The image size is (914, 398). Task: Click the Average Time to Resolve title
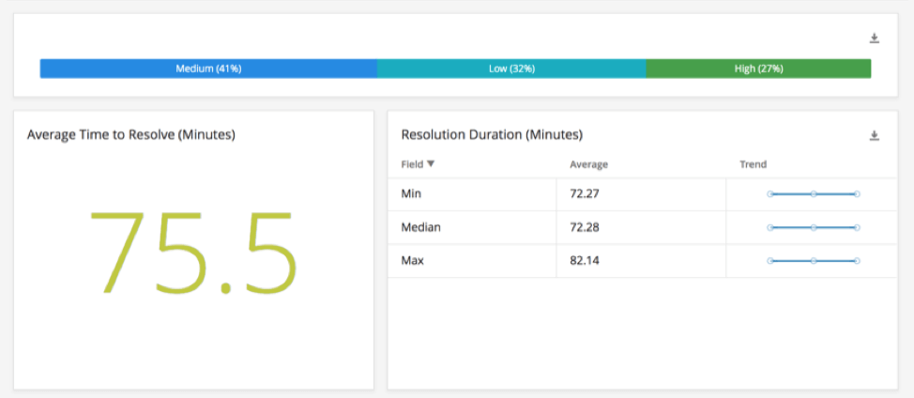coord(131,134)
